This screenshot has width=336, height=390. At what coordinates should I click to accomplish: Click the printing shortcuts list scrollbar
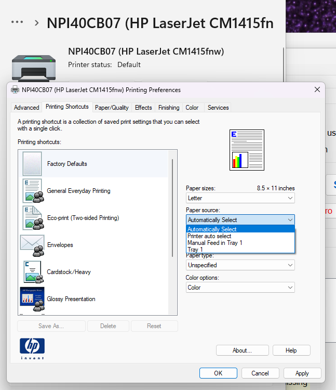172,208
